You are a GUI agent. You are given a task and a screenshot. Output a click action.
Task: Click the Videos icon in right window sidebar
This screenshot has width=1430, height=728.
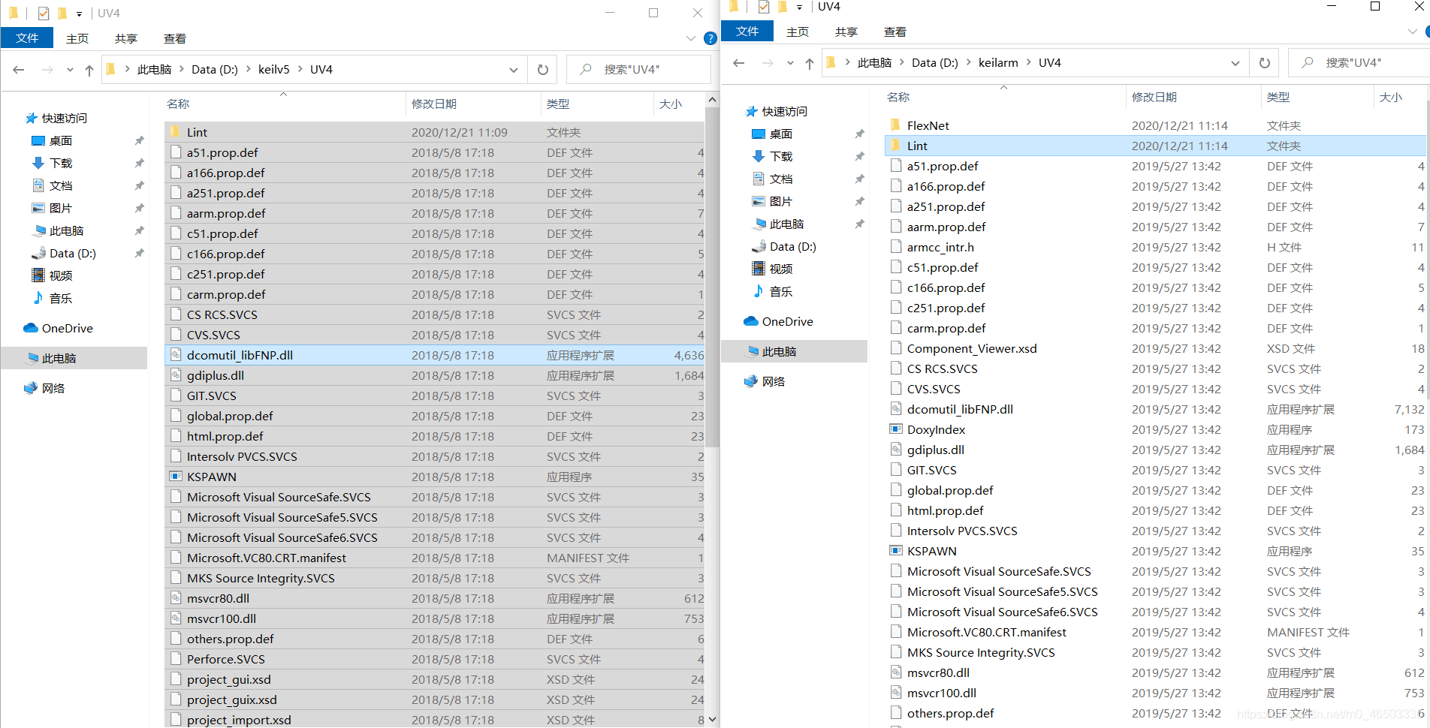(759, 269)
